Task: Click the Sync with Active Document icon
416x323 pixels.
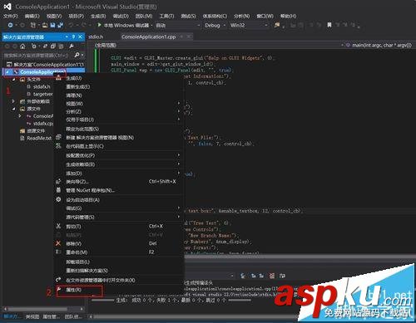Action: click(x=45, y=46)
